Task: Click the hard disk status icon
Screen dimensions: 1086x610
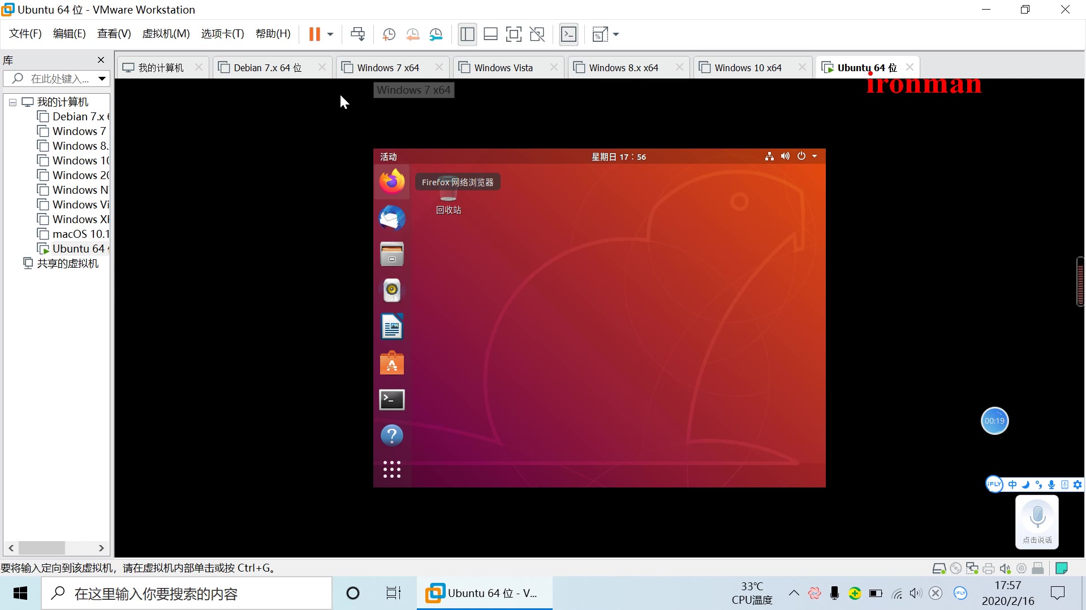Action: 940,568
